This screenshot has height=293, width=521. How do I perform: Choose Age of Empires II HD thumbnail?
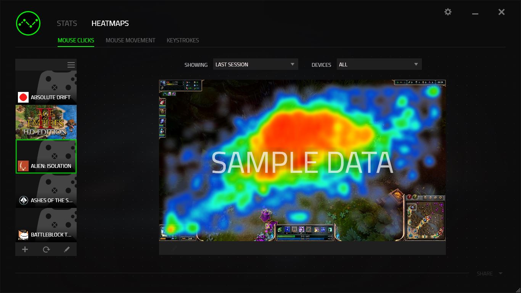click(x=46, y=122)
